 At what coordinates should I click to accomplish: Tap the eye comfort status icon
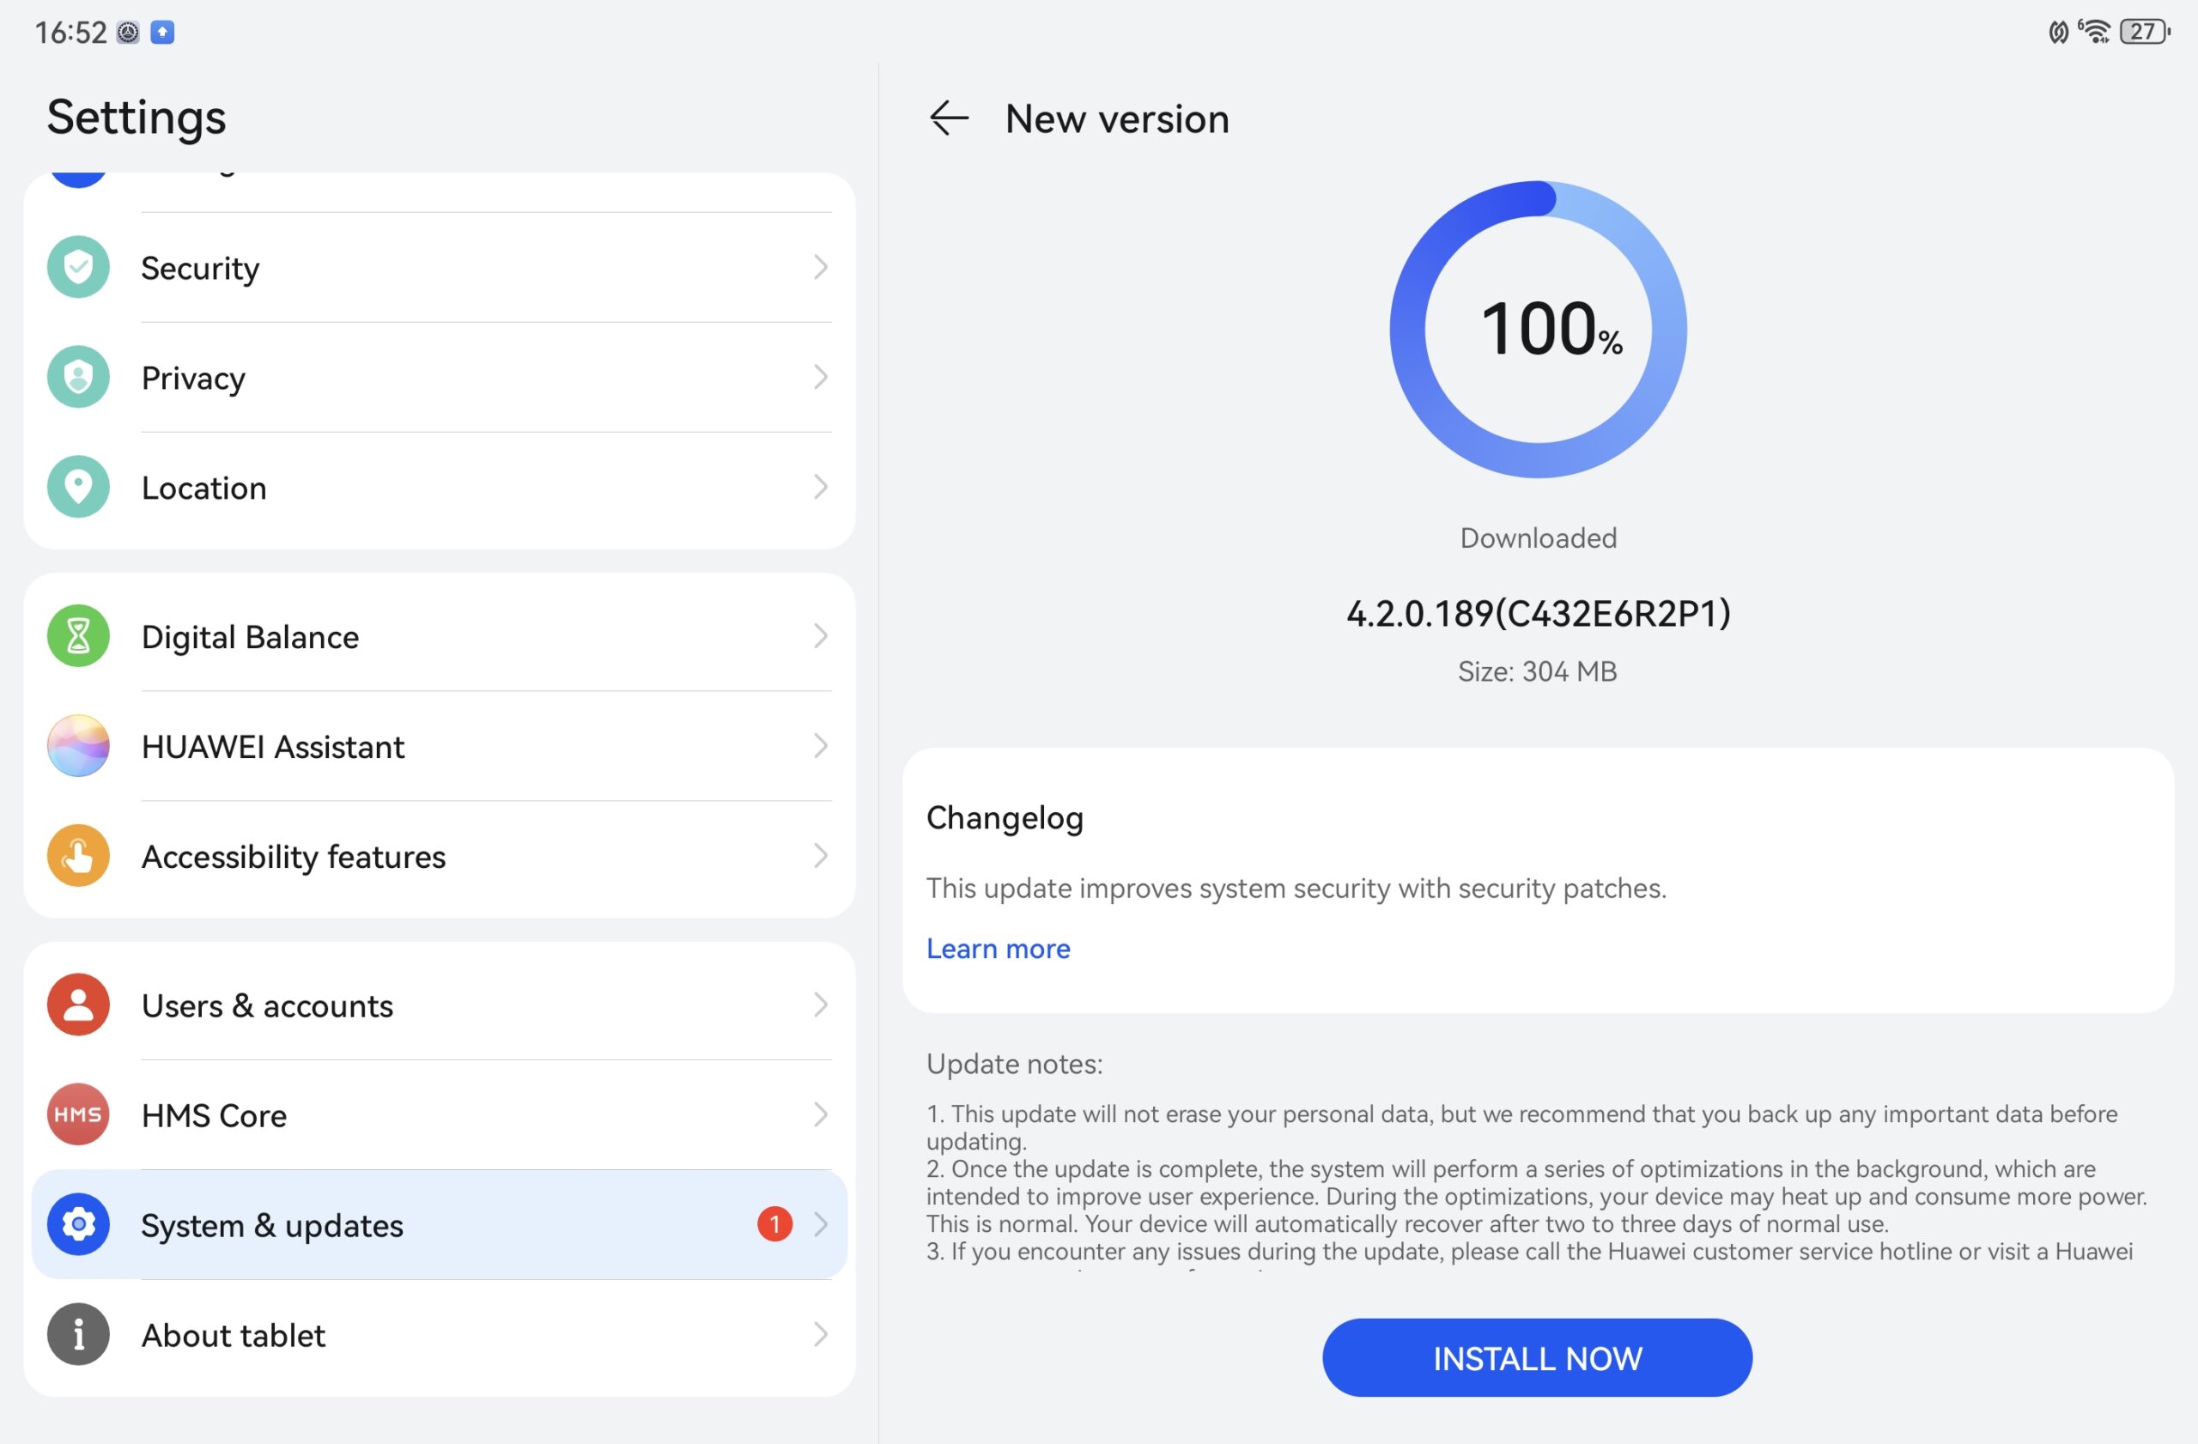click(2059, 33)
